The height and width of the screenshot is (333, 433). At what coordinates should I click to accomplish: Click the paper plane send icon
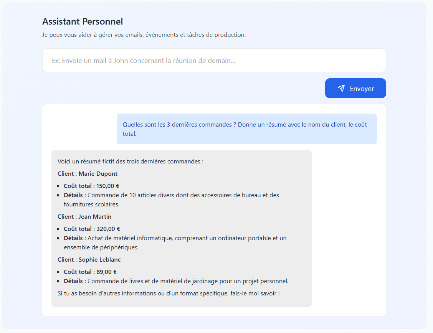point(341,89)
